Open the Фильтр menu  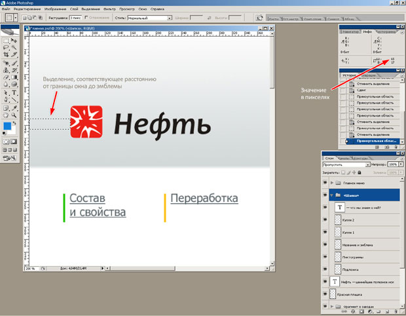tap(111, 9)
